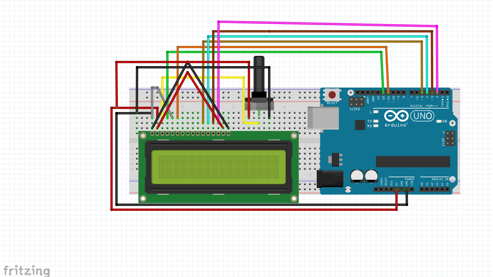Select a silver capacitor beside power jack
The width and height of the screenshot is (493, 277).
coord(357,176)
